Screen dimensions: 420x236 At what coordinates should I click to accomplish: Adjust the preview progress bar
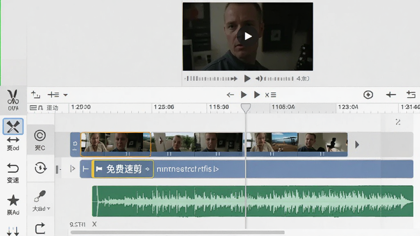pyautogui.click(x=211, y=78)
